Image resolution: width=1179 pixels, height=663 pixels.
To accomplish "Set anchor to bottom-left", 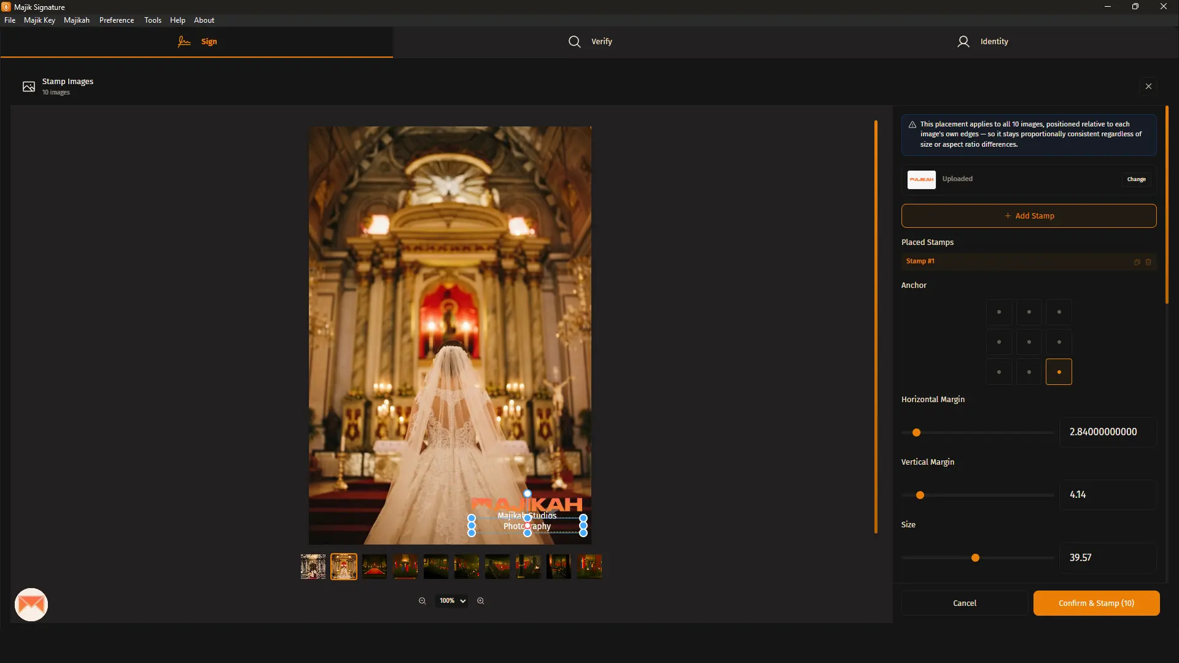I will pyautogui.click(x=999, y=372).
